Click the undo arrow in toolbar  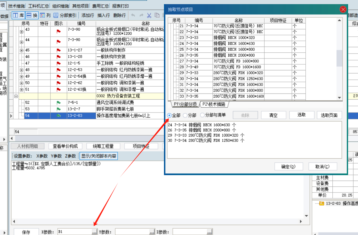pyautogui.click(x=133, y=15)
